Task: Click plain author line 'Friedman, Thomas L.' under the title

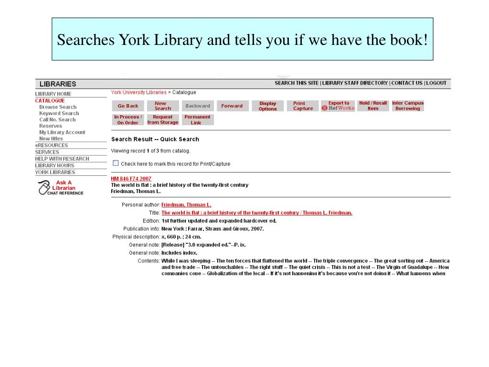Action: click(x=136, y=191)
